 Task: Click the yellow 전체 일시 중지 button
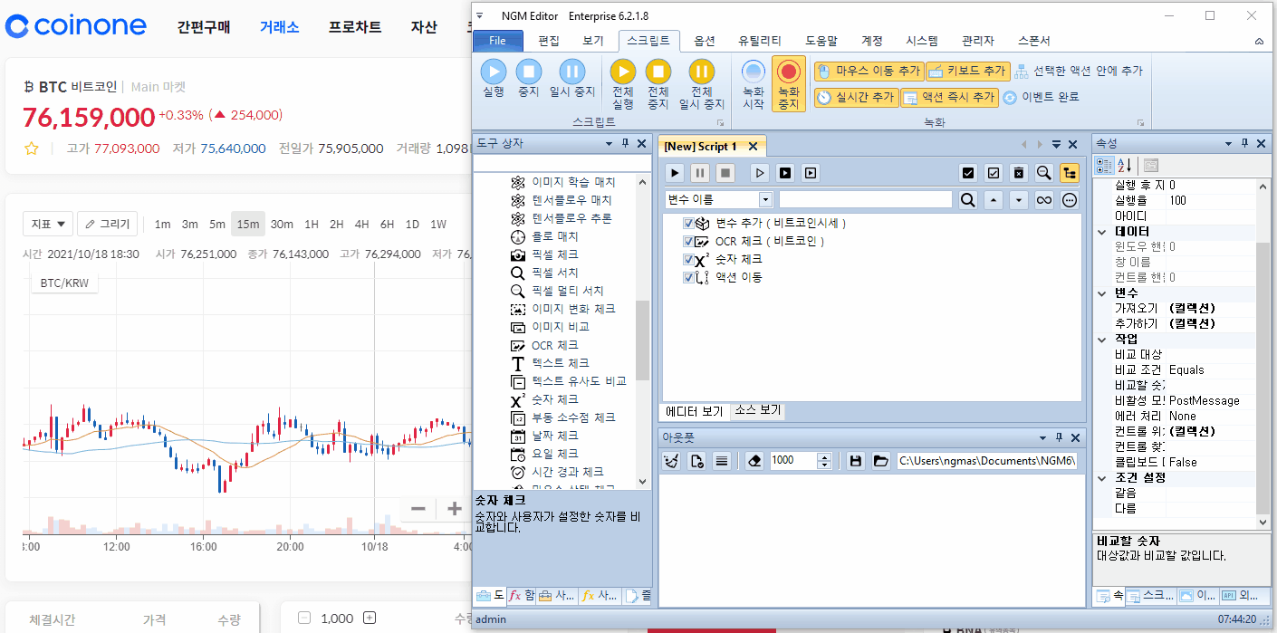pos(702,83)
